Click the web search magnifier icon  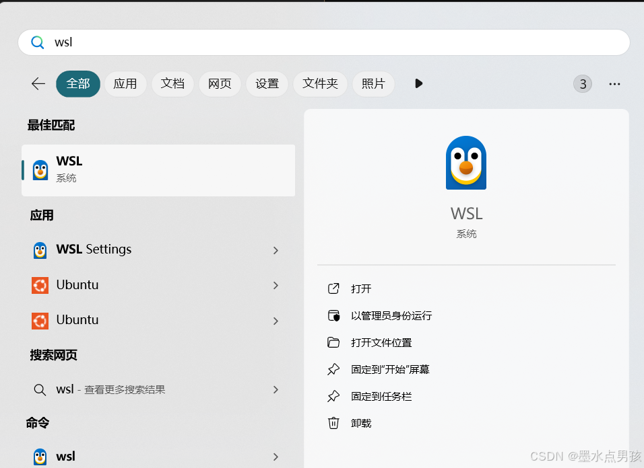tap(40, 390)
